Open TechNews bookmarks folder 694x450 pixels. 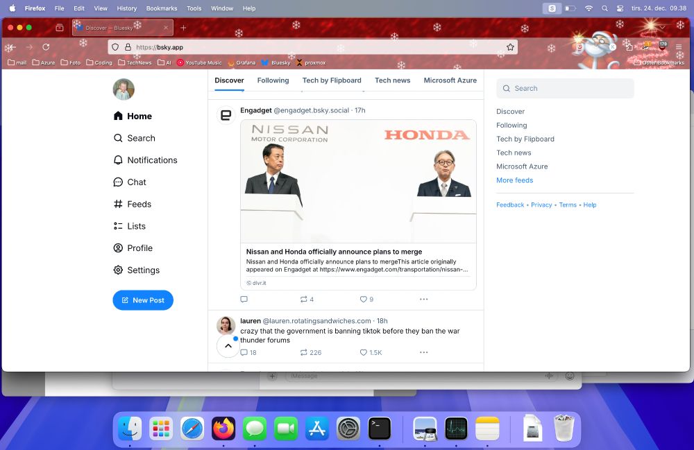pyautogui.click(x=135, y=63)
